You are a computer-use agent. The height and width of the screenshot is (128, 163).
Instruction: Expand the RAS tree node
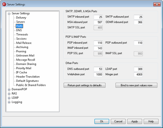click(x=9, y=94)
